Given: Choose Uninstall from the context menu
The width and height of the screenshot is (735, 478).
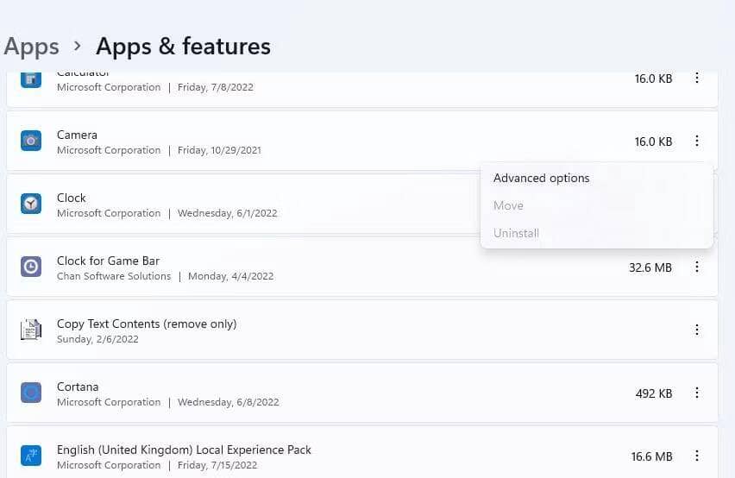Looking at the screenshot, I should 516,233.
